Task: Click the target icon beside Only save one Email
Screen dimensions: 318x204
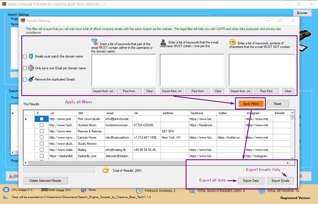Action: (x=31, y=68)
